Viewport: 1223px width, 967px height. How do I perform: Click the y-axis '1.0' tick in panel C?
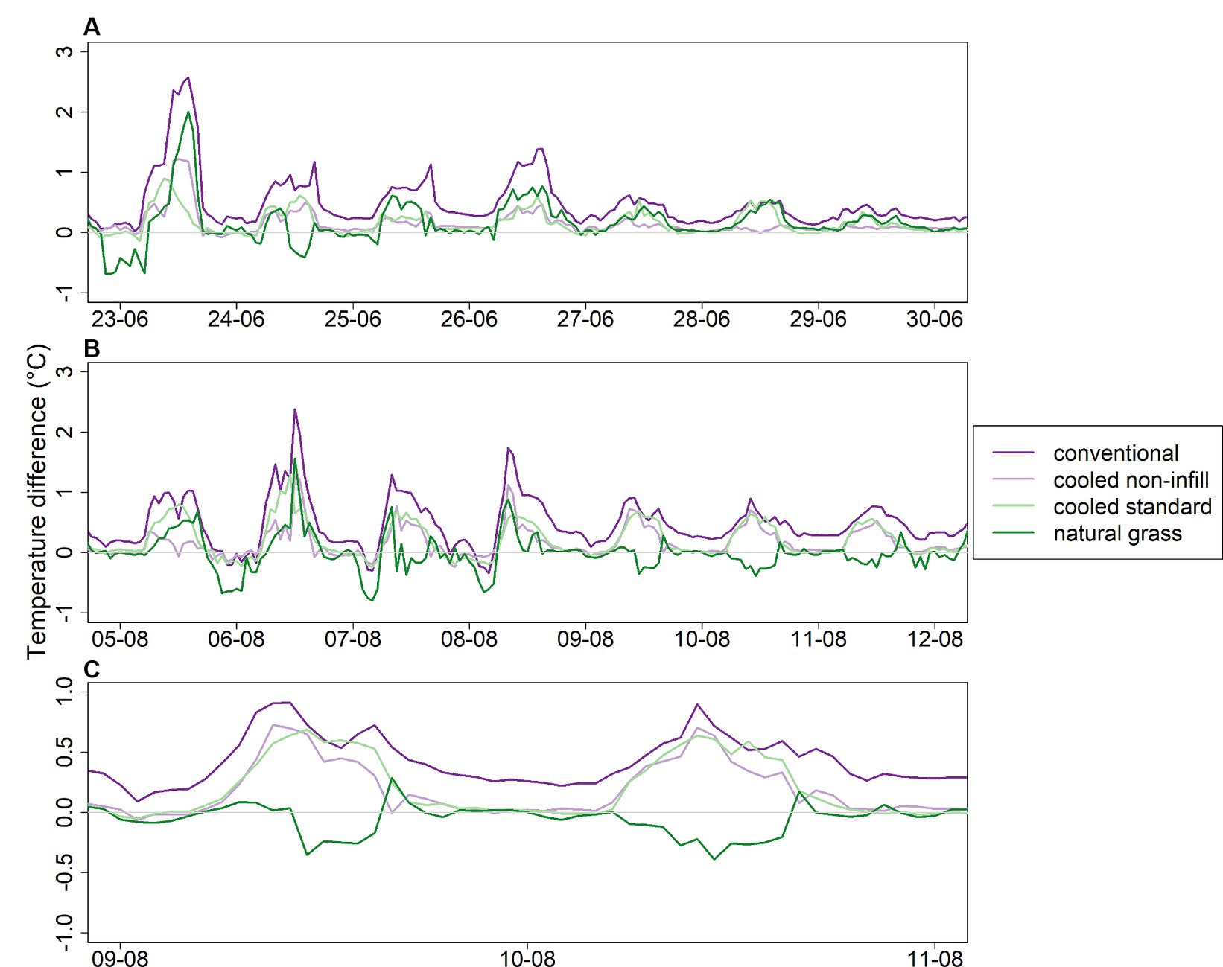coord(66,691)
